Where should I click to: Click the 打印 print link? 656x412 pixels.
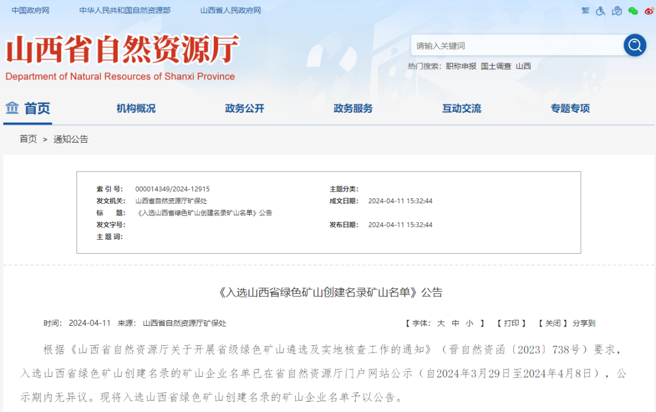(x=511, y=323)
